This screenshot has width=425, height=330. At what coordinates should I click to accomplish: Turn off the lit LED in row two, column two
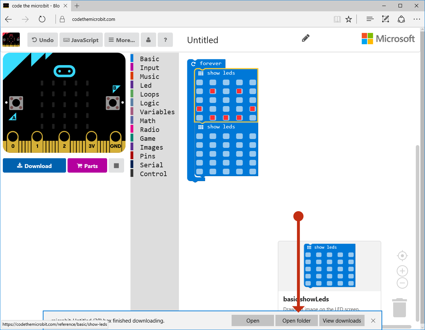click(212, 91)
